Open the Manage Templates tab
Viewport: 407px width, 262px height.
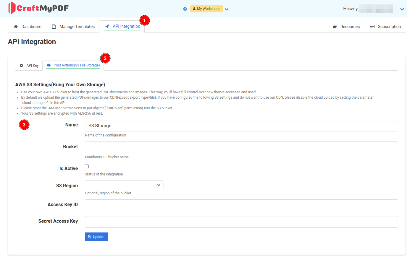(77, 27)
